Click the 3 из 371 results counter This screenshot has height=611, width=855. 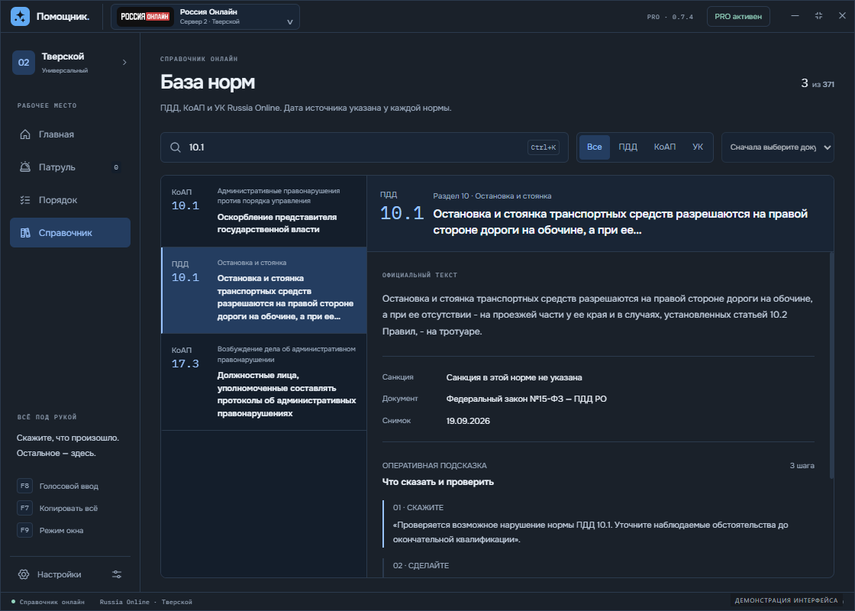tap(818, 83)
